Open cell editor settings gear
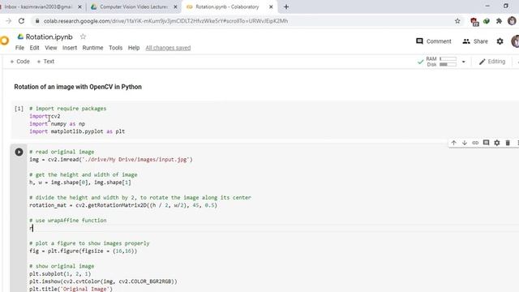519x292 pixels. 497,143
